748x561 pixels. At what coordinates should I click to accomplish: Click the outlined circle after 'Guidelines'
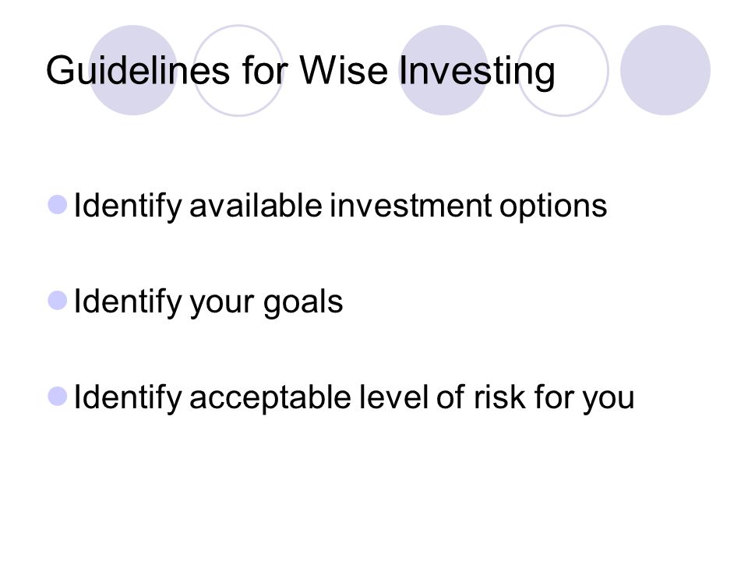tap(238, 70)
